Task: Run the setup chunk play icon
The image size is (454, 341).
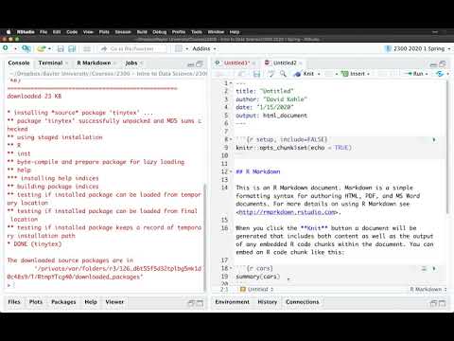Action: pyautogui.click(x=434, y=139)
